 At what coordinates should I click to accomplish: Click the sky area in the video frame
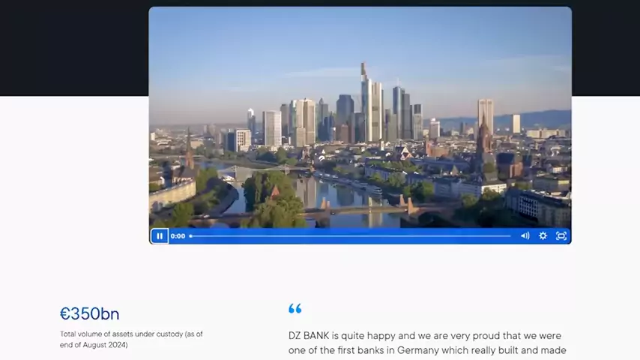262,45
